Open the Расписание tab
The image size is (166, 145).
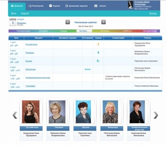(x=36, y=6)
